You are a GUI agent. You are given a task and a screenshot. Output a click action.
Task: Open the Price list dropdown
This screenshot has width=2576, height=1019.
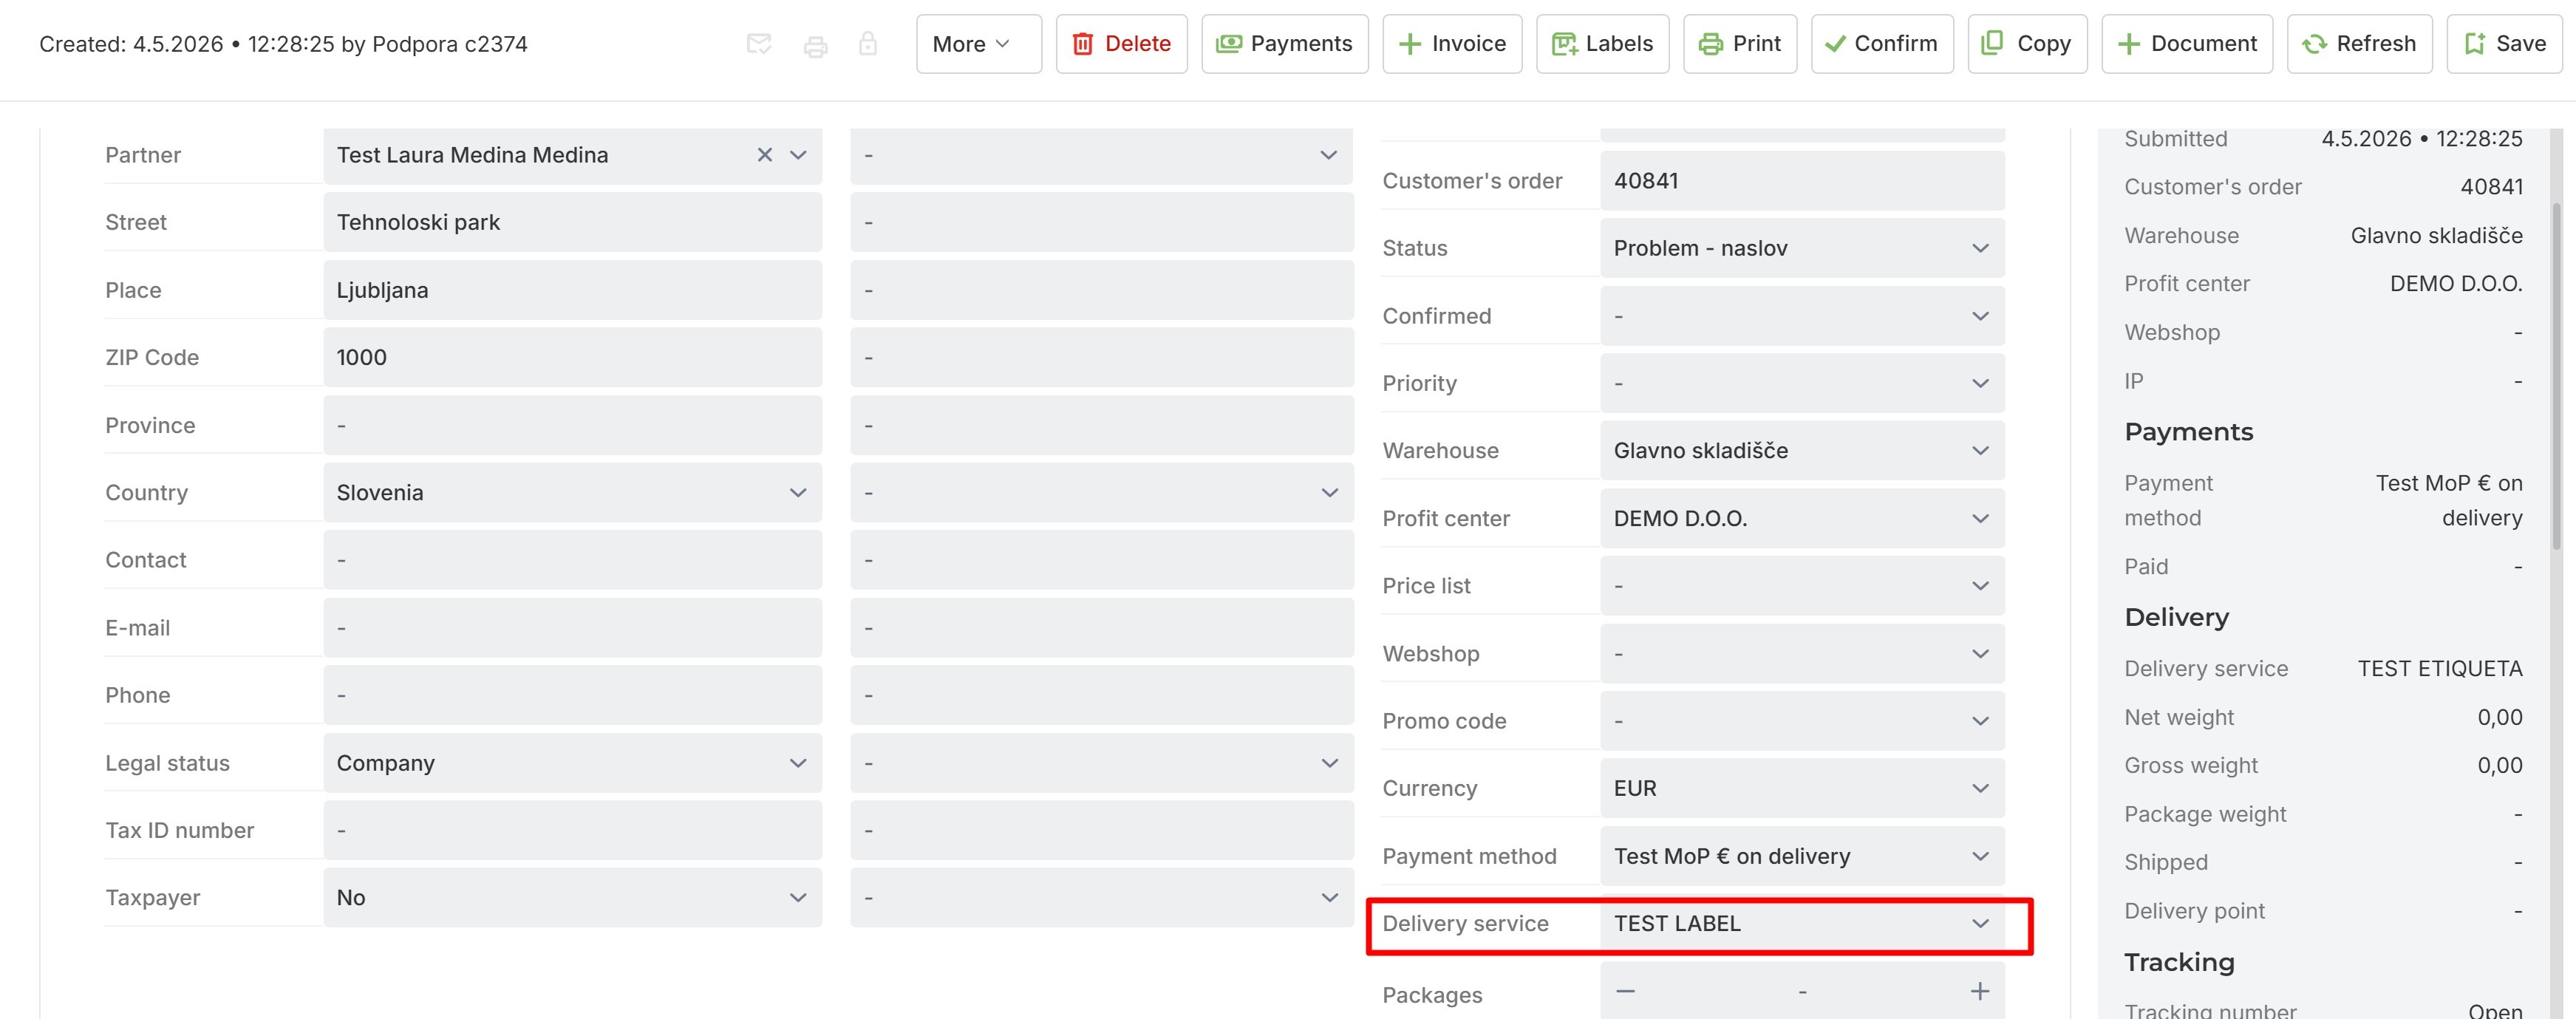1802,586
